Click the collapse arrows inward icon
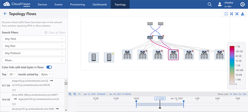The height and width of the screenshot is (112, 248). click(x=237, y=14)
